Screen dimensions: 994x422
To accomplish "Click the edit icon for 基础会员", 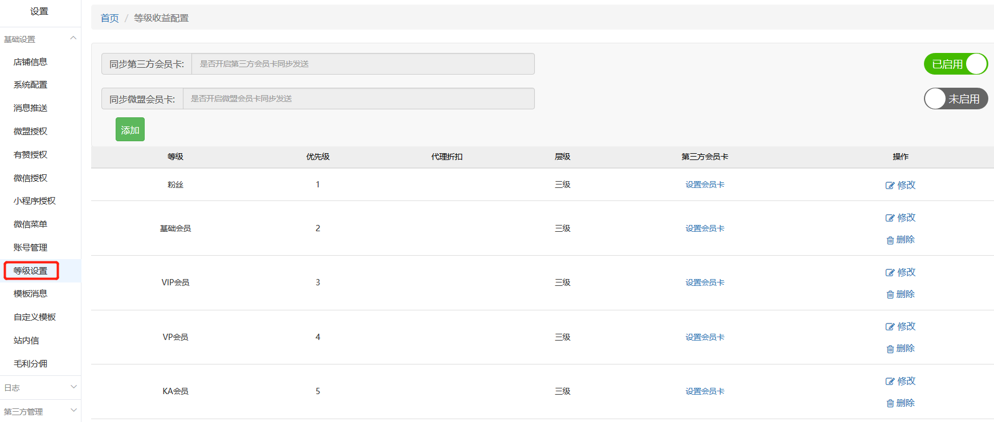I will tap(890, 218).
